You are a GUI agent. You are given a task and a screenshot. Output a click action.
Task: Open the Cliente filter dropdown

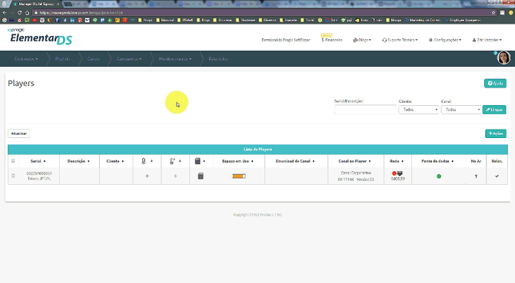[419, 110]
